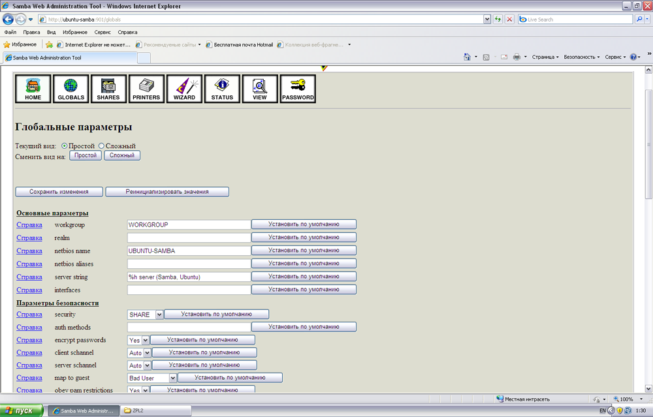Click the GLOBALS globe icon

tap(71, 88)
